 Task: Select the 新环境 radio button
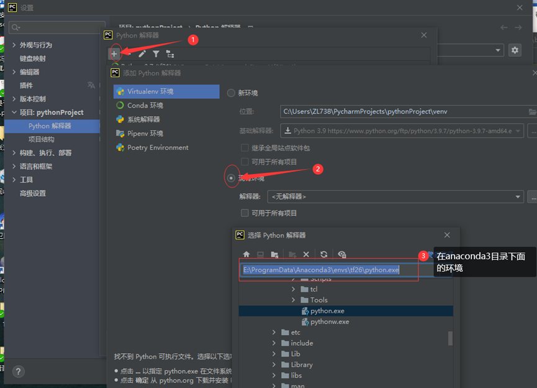[231, 93]
